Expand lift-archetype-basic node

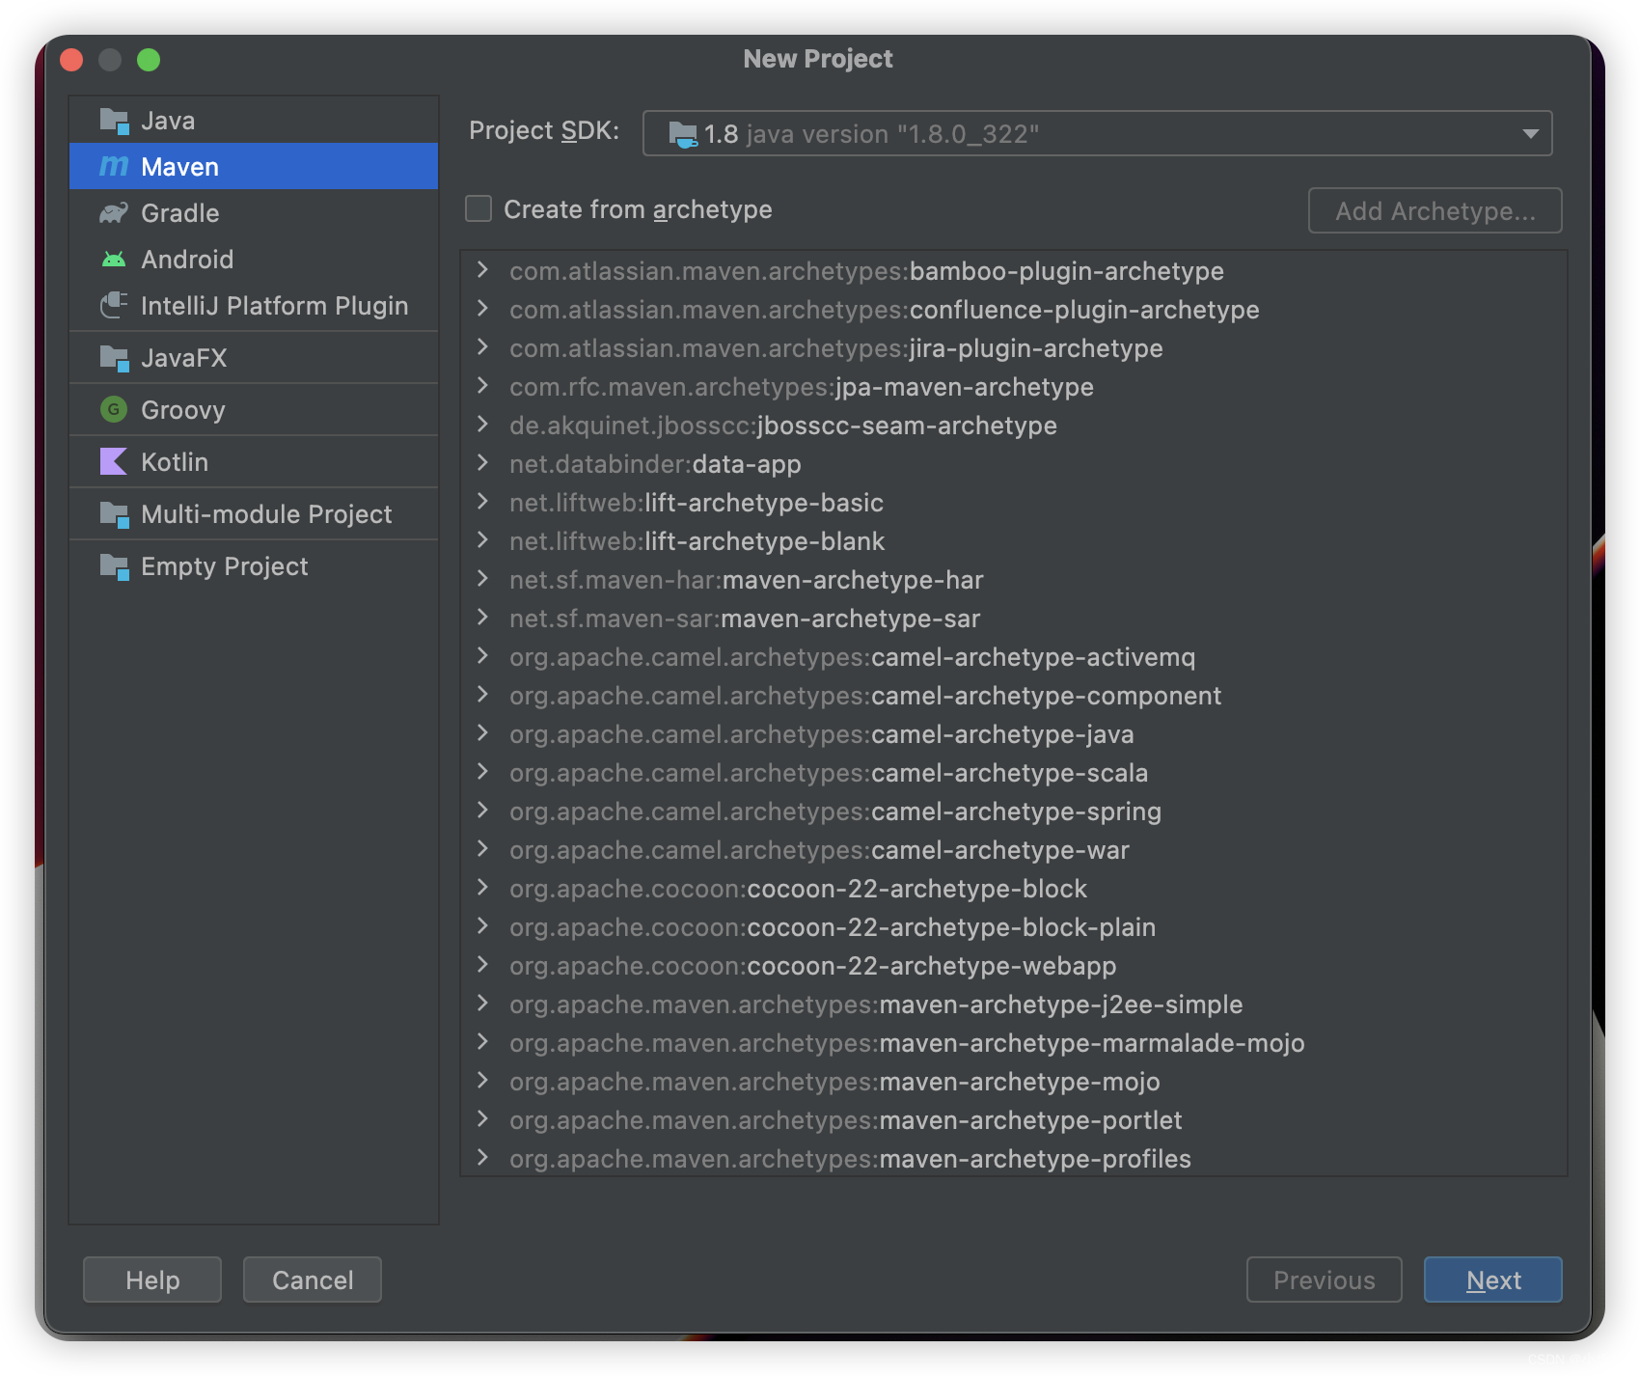coord(482,502)
